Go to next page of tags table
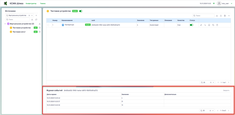Screen dimensions: 235x115 (x=229, y=82)
